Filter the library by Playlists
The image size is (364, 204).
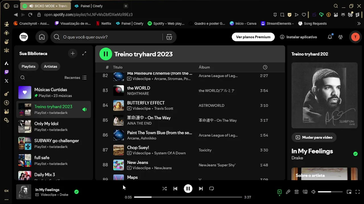pos(28,67)
